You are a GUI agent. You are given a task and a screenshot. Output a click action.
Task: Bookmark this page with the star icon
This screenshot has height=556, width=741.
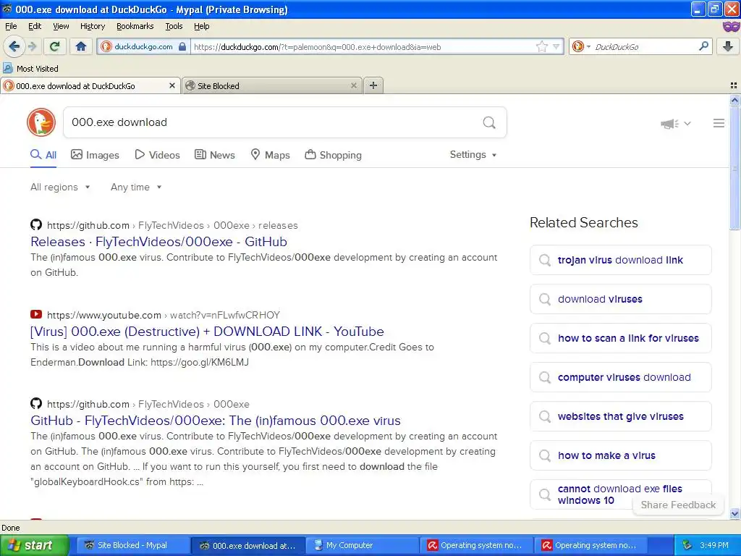541,46
